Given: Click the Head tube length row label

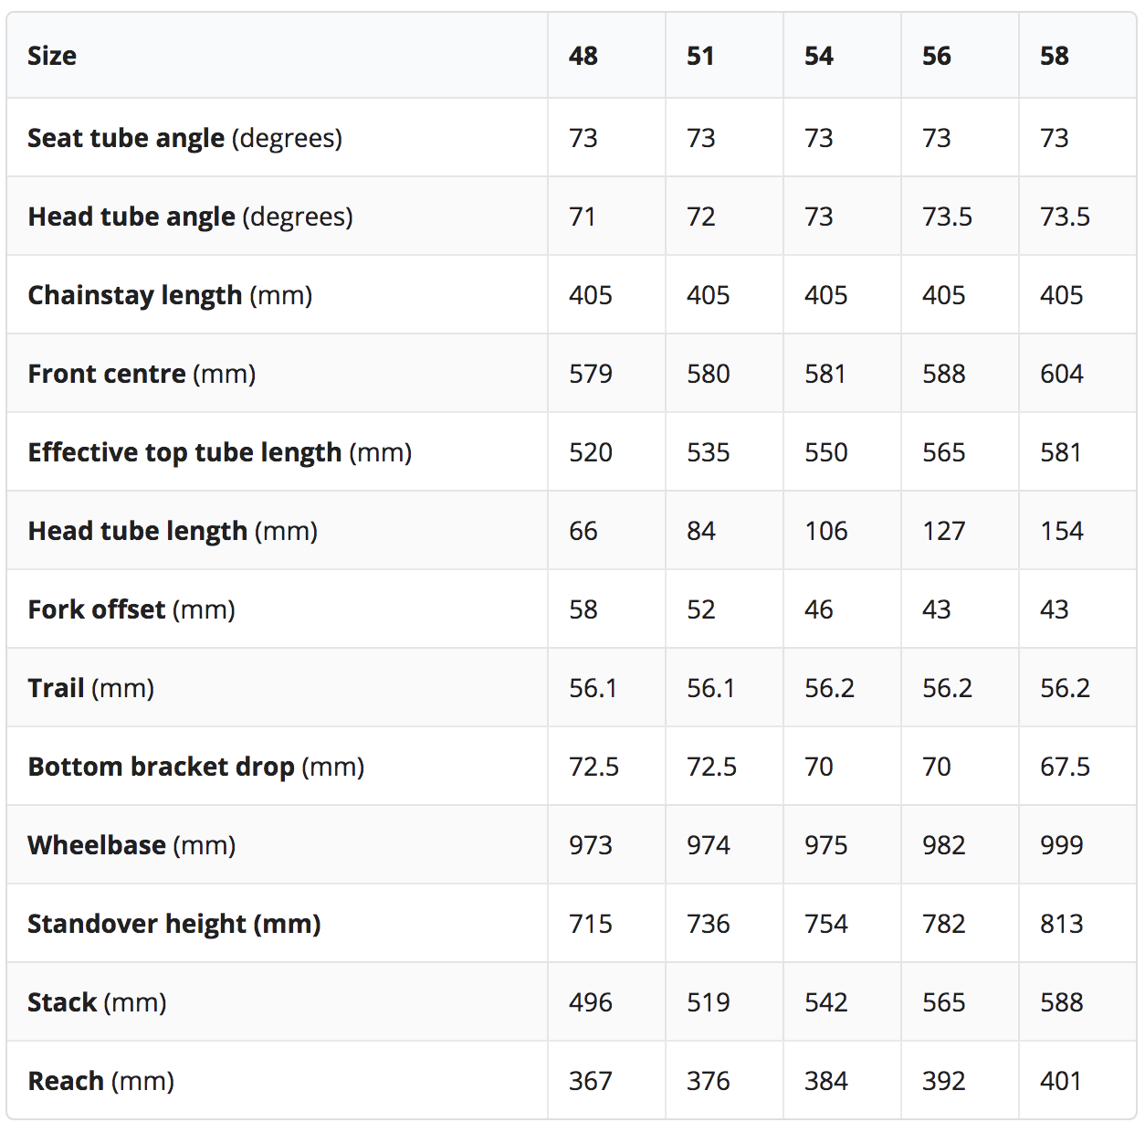Looking at the screenshot, I should 173,531.
